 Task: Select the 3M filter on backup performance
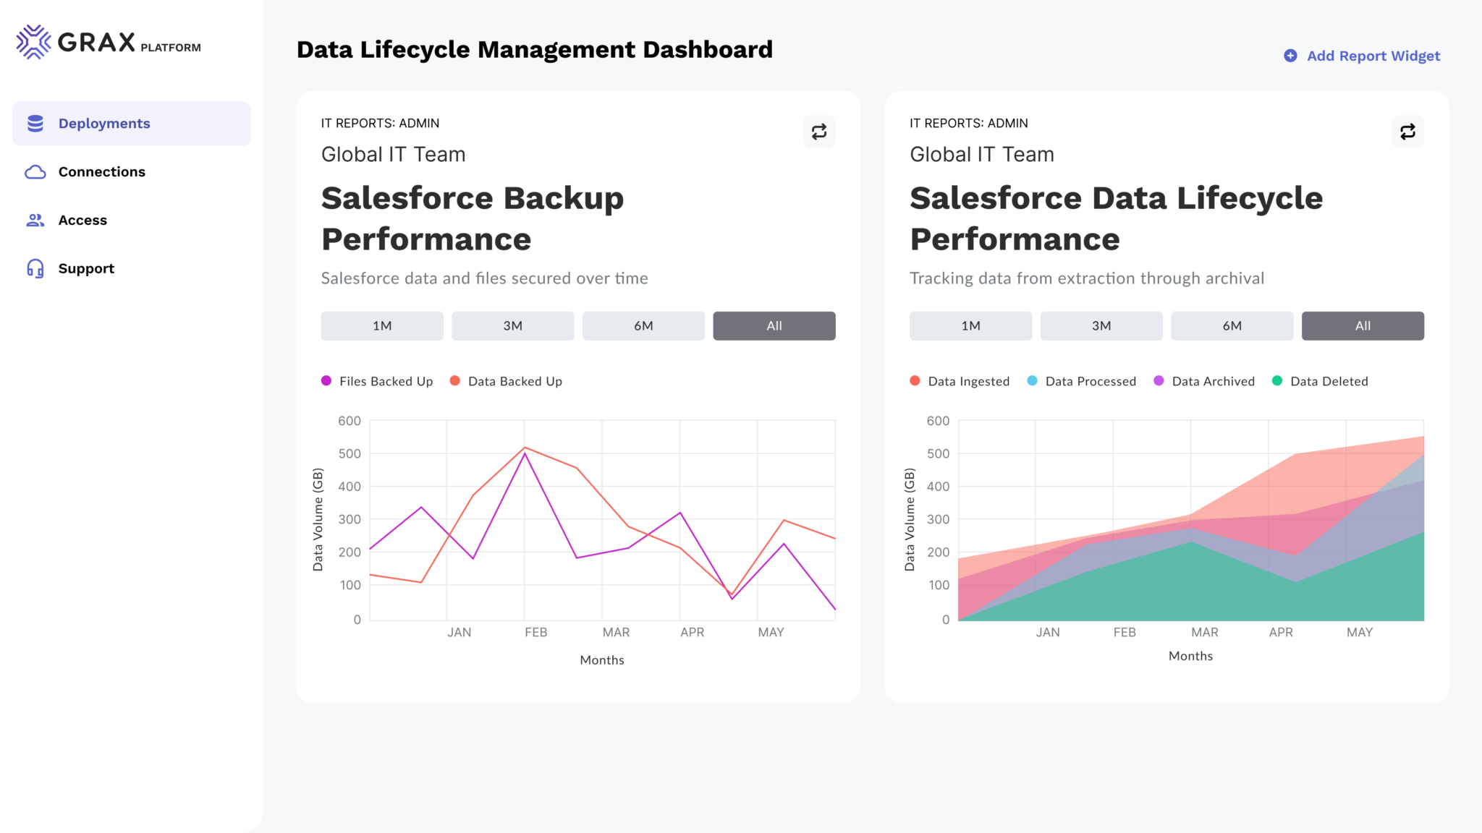point(512,325)
